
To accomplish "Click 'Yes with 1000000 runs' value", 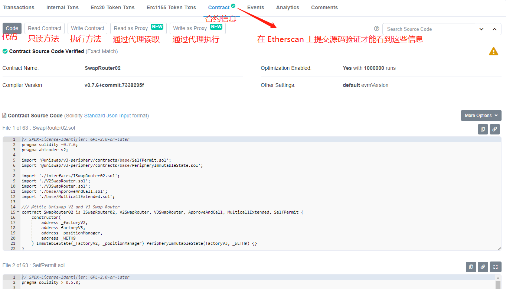I will pos(369,68).
